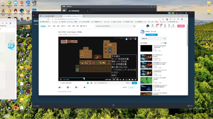Viewport: 213px width, 119px height.
Task: Give a coin to the video
Action: pos(68,87)
